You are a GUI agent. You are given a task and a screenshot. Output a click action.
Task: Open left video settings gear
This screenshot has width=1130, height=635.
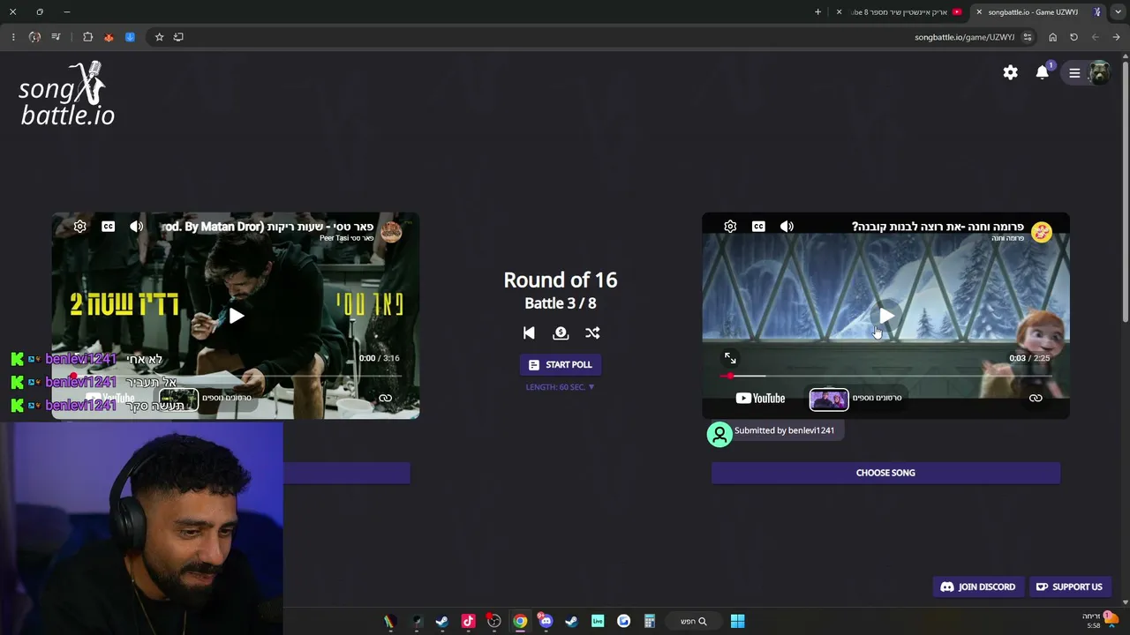coord(80,227)
